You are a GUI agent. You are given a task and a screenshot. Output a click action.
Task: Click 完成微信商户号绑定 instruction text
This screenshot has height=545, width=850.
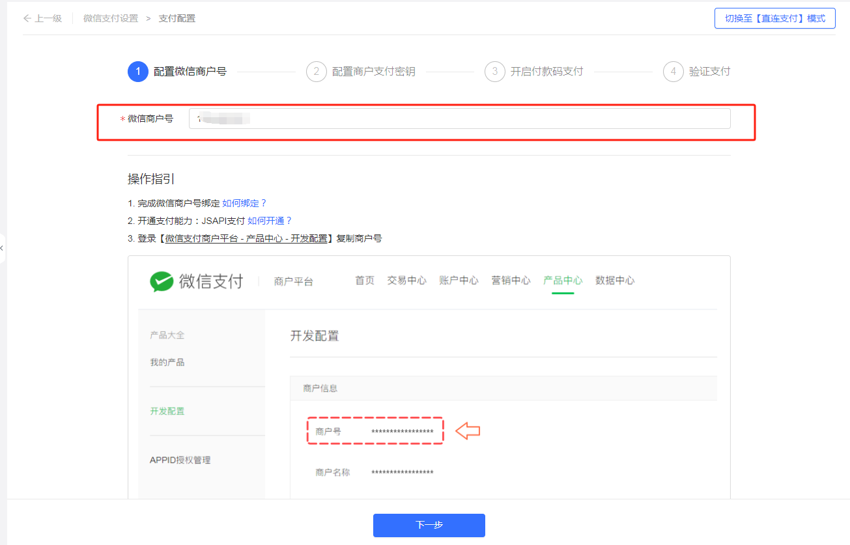tap(178, 203)
